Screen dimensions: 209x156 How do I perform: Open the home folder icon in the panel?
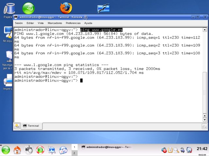point(17,150)
